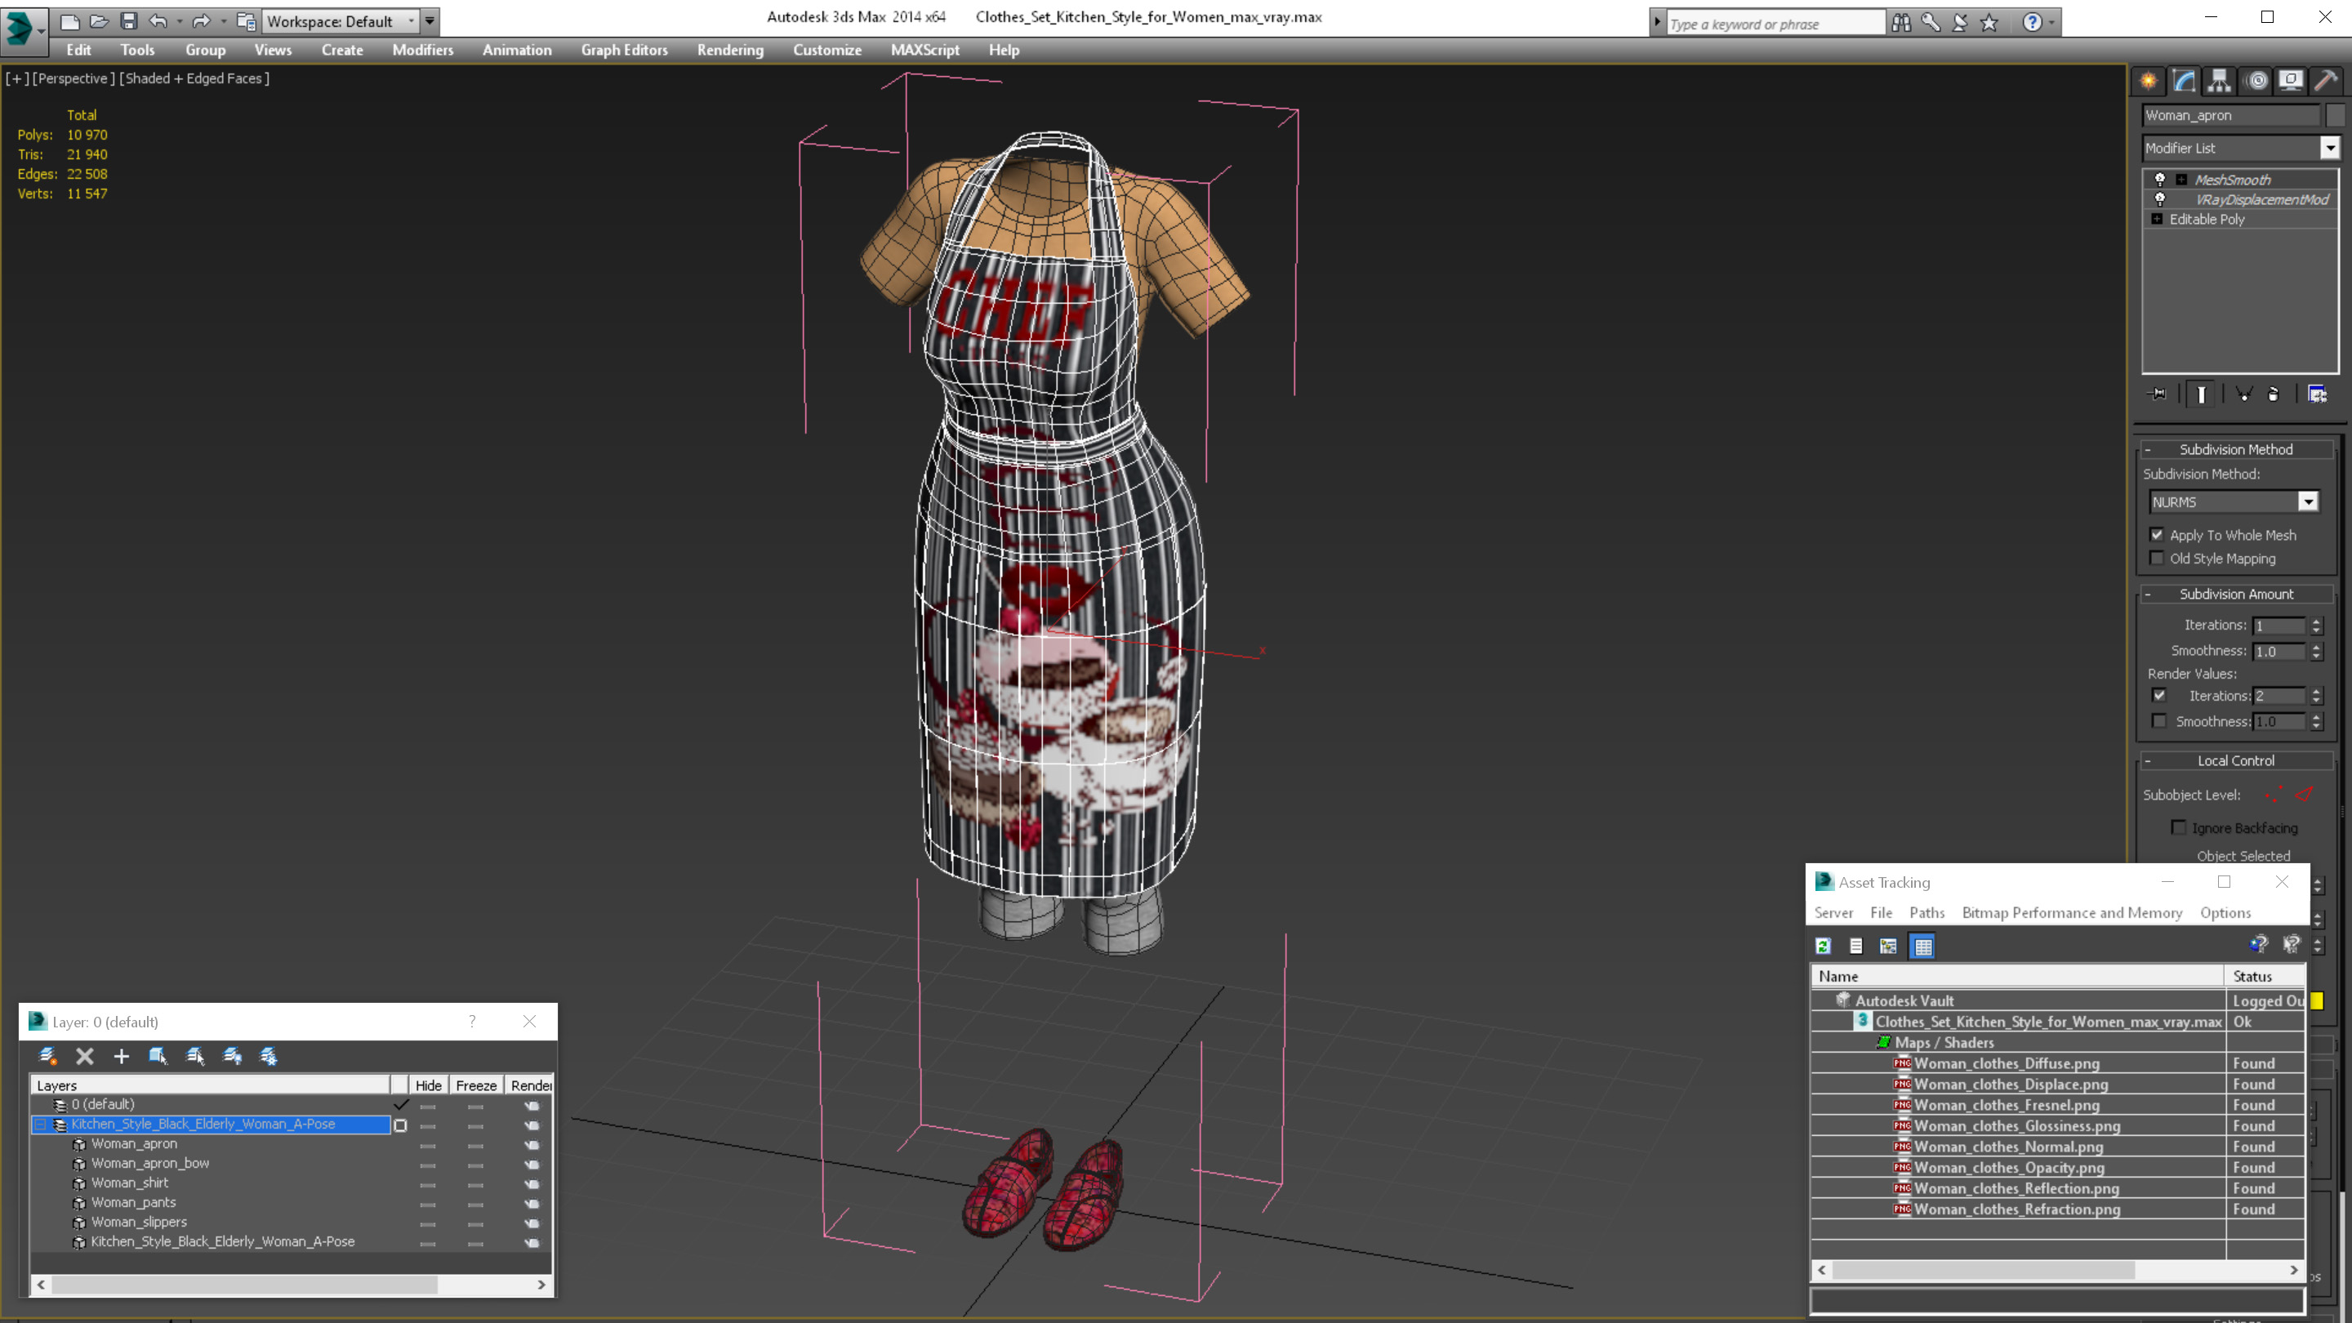Screen dimensions: 2352x1323
Task: Click the Save File icon in the title bar
Action: coord(129,20)
